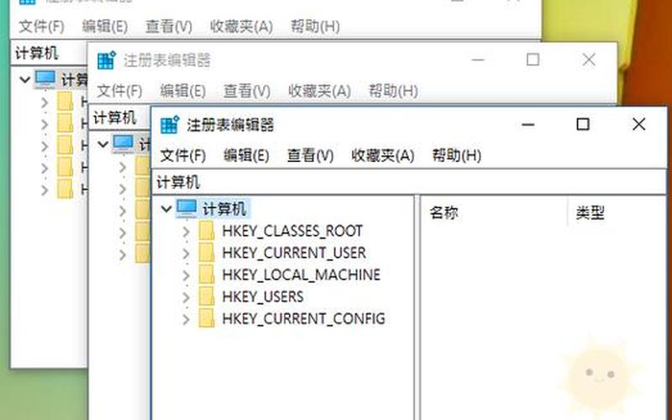The image size is (672, 420).
Task: Close the middle Registry Editor window
Action: tap(589, 60)
